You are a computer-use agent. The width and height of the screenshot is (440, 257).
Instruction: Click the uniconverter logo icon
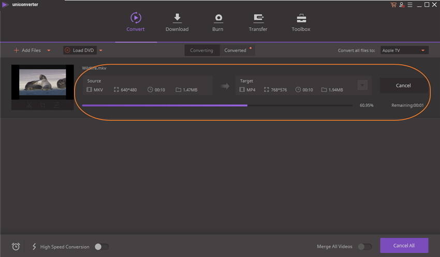coord(5,5)
